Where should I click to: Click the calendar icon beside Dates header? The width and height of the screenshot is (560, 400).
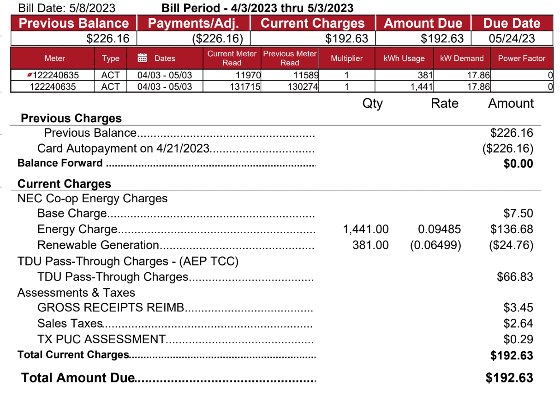click(143, 58)
